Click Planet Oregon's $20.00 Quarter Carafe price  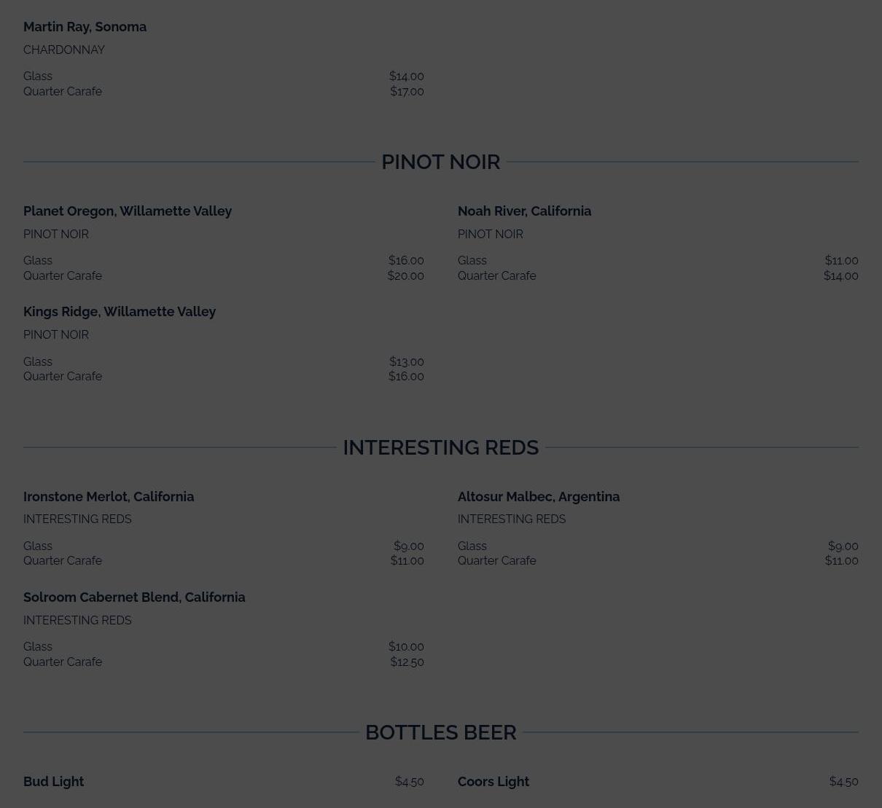pyautogui.click(x=405, y=276)
